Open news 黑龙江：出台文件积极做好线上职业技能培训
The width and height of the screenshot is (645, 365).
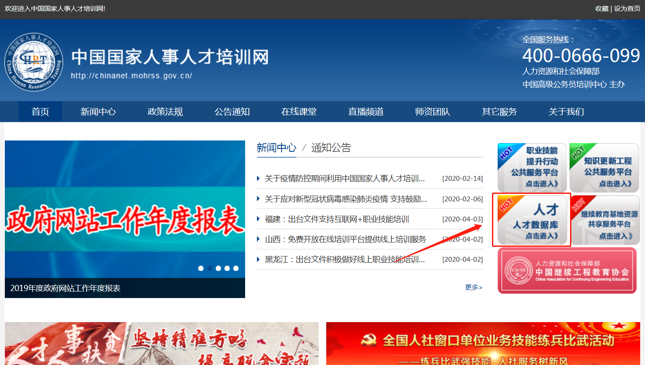point(345,260)
